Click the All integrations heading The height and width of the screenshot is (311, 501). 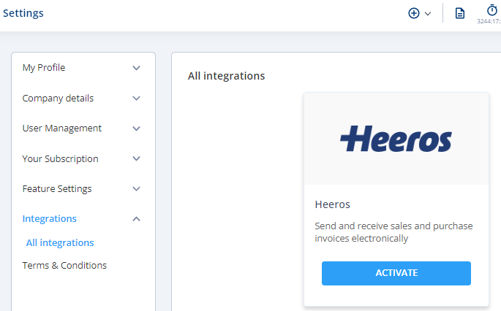226,76
